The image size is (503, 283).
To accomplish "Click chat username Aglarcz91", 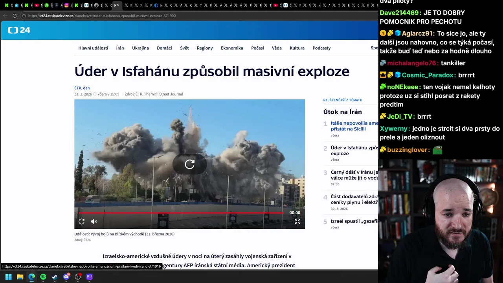I will point(417,33).
